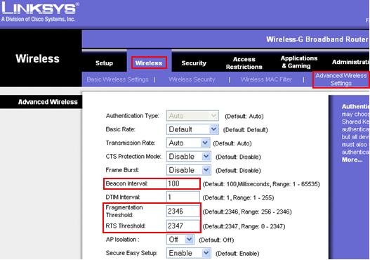Image resolution: width=370 pixels, height=260 pixels.
Task: Switch to the Wireless tab
Action: (149, 63)
